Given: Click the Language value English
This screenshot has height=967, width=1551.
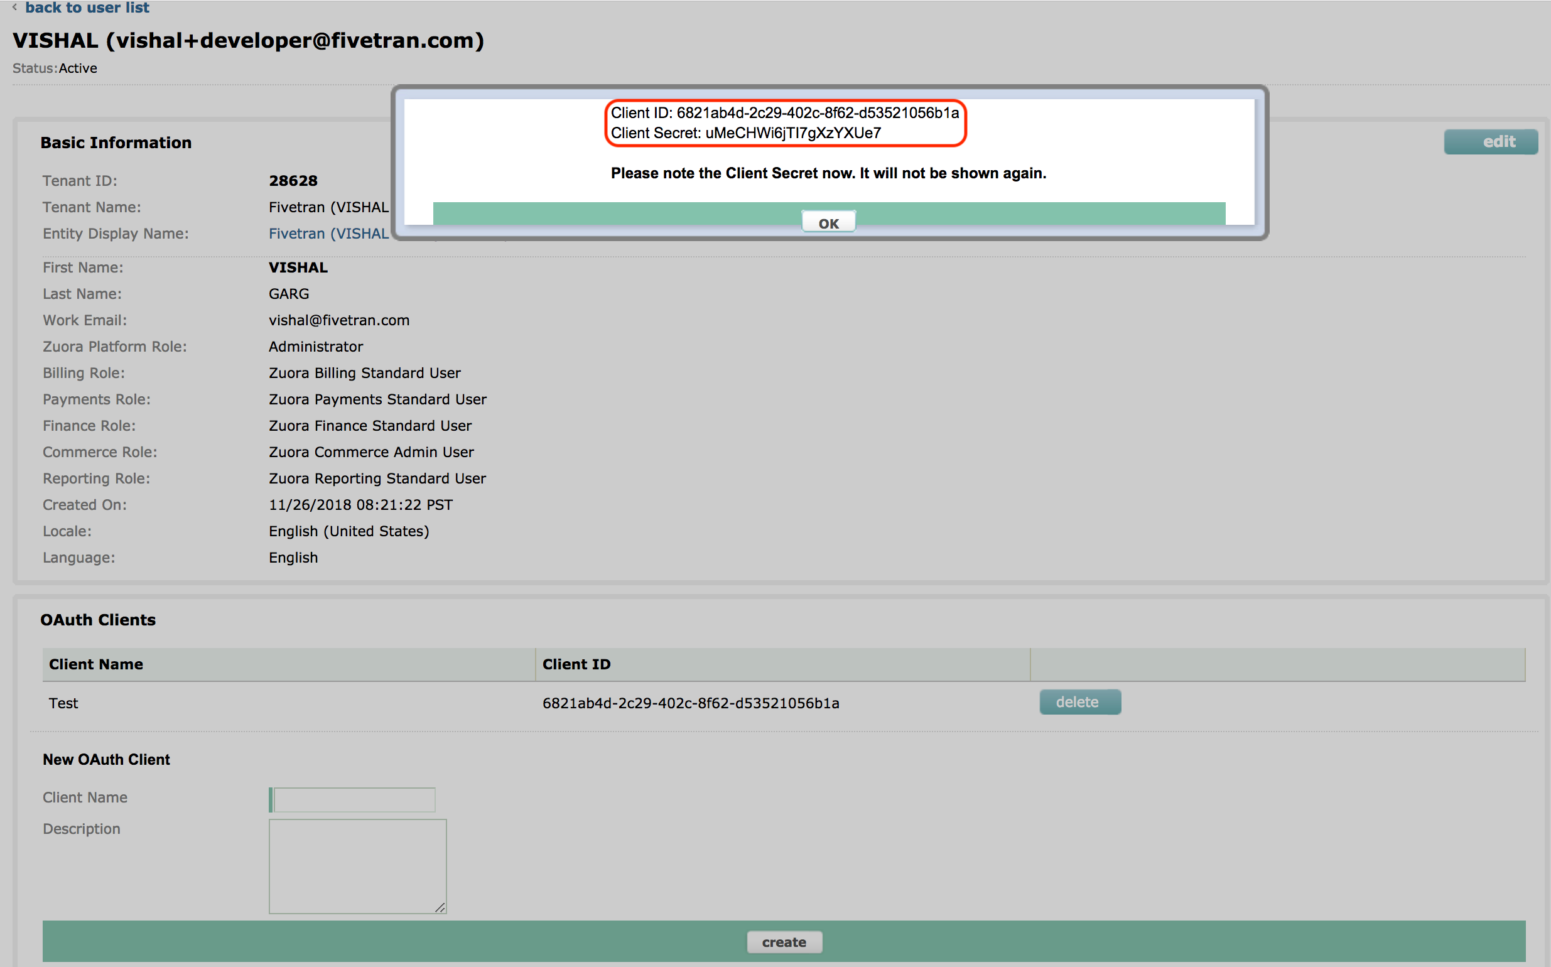Looking at the screenshot, I should (x=293, y=558).
